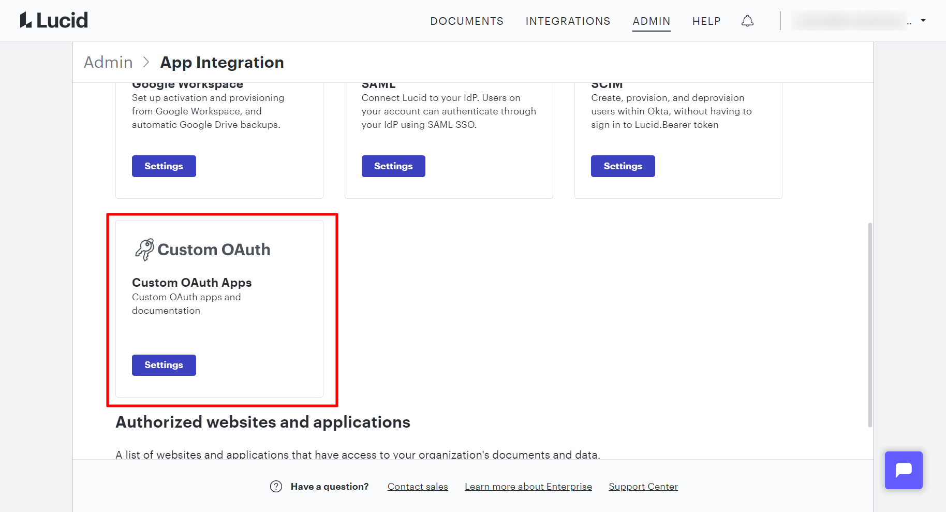This screenshot has width=946, height=512.
Task: Click the App Integration breadcrumb title
Action: pos(222,63)
